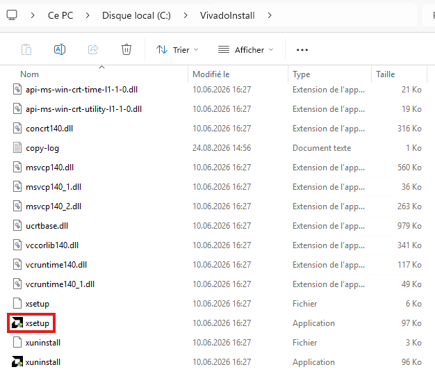The height and width of the screenshot is (374, 435).
Task: Select api-ms-win-crt-utility-l1-1-0.dll file
Action: click(x=83, y=109)
